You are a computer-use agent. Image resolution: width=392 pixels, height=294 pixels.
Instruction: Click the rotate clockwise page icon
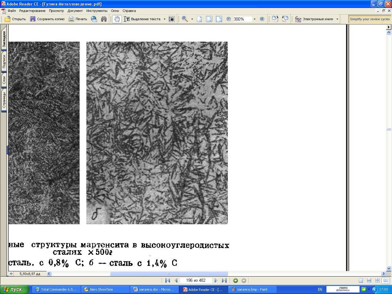pyautogui.click(x=275, y=19)
